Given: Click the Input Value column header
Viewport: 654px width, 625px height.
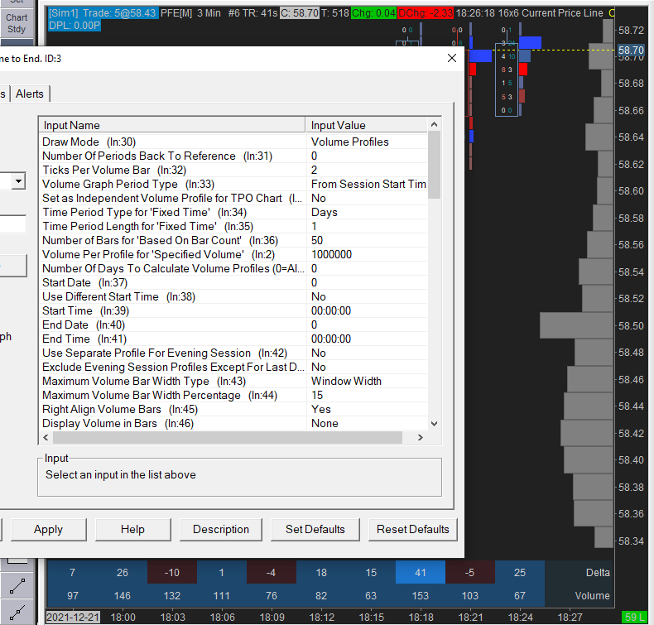Looking at the screenshot, I should tap(367, 126).
